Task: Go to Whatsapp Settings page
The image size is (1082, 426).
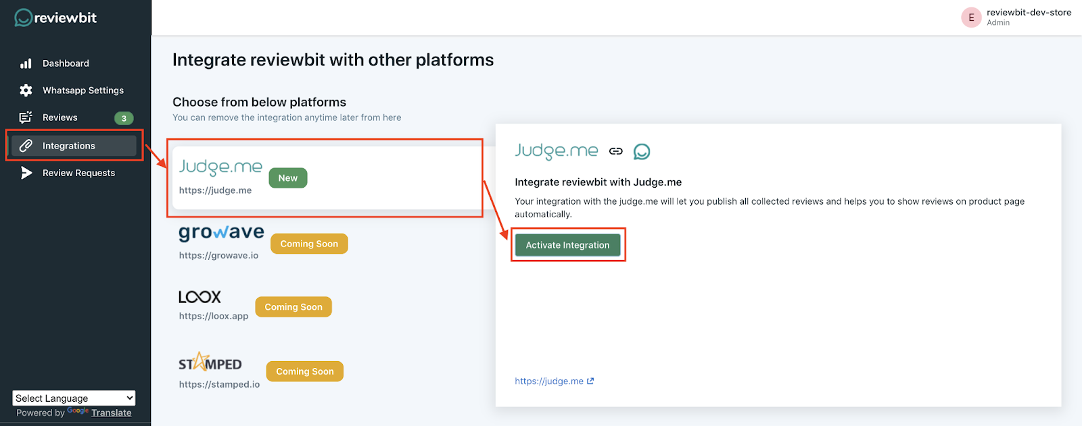Action: [x=83, y=90]
